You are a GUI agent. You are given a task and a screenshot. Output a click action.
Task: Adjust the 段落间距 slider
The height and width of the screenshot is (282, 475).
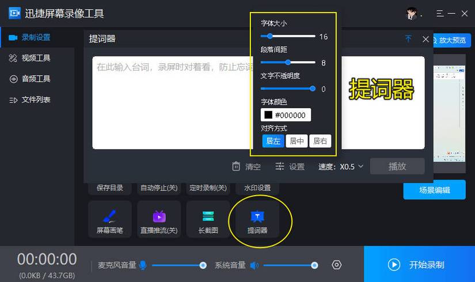[x=288, y=62]
